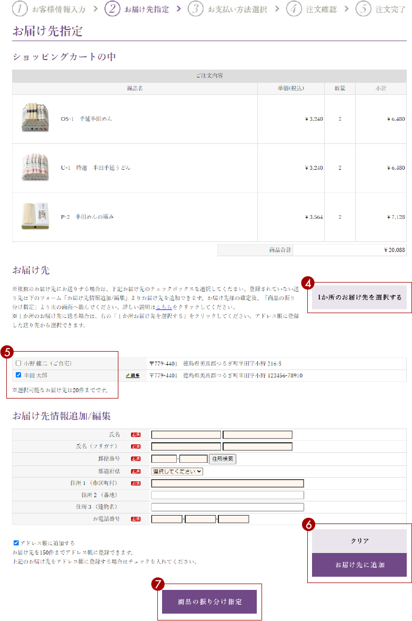This screenshot has height=621, width=412.
Task: Click the 住所1 (市区町村) input field
Action: 227,483
